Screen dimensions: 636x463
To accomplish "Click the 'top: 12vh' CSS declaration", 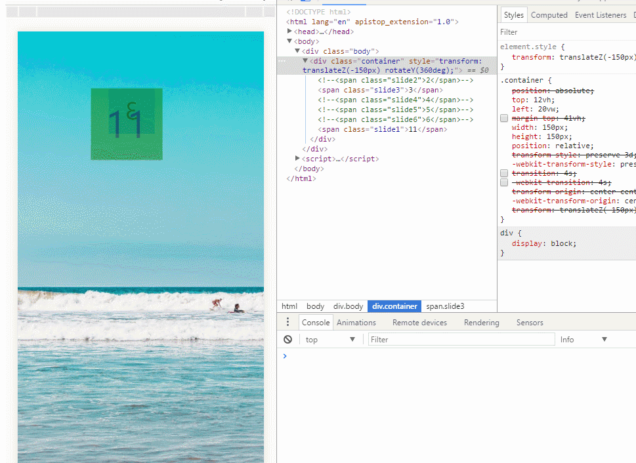I will coord(533,100).
